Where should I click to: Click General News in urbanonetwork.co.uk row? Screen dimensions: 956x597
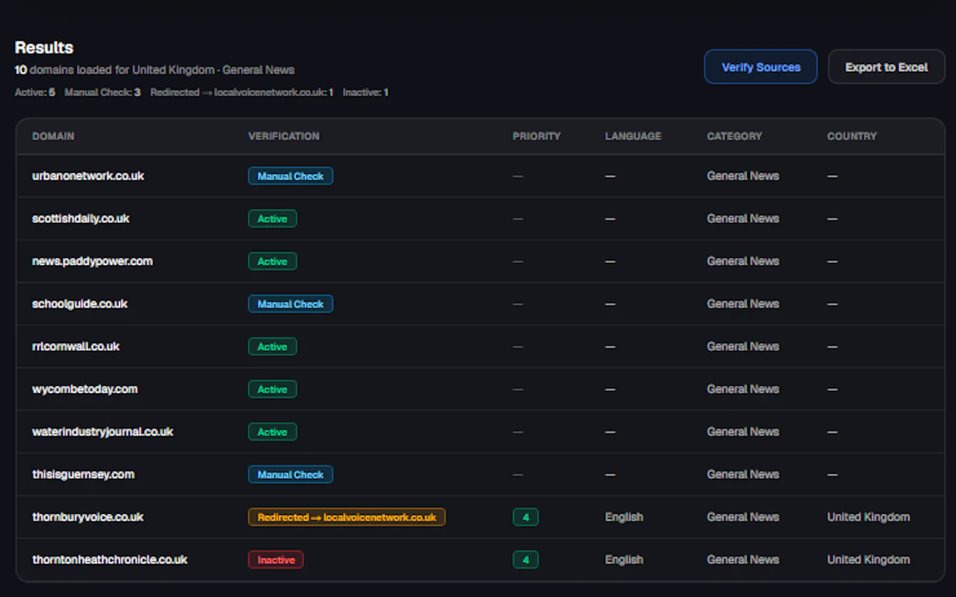pos(743,176)
